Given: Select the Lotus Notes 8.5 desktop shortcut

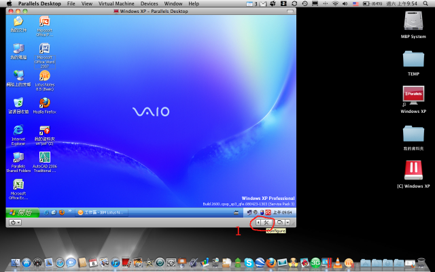Looking at the screenshot, I should click(x=44, y=81).
